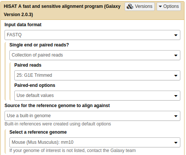Click the arrow beside Use default values
Image resolution: width=186 pixels, height=155 pixels.
(x=176, y=96)
